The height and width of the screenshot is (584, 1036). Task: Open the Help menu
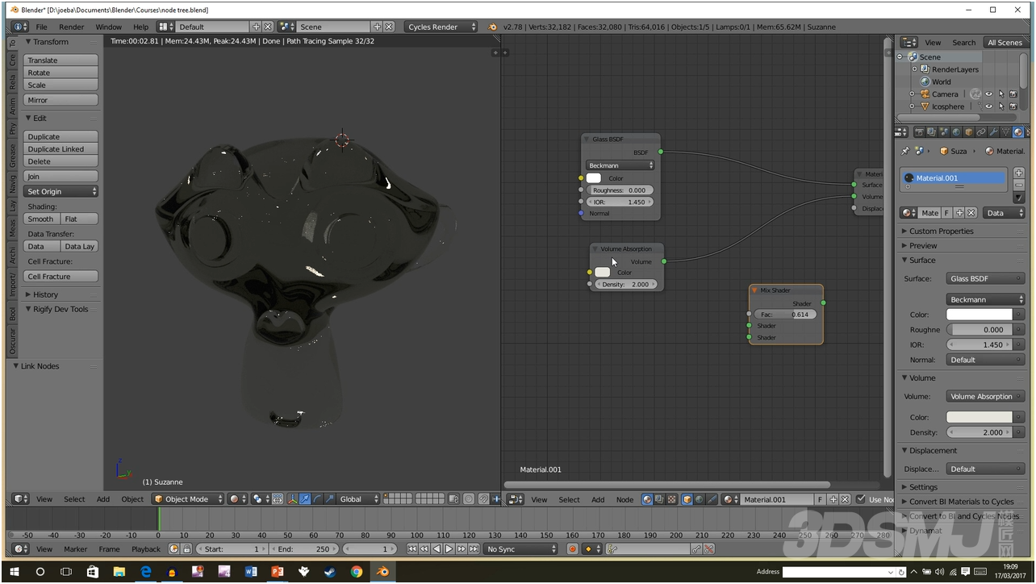click(141, 27)
